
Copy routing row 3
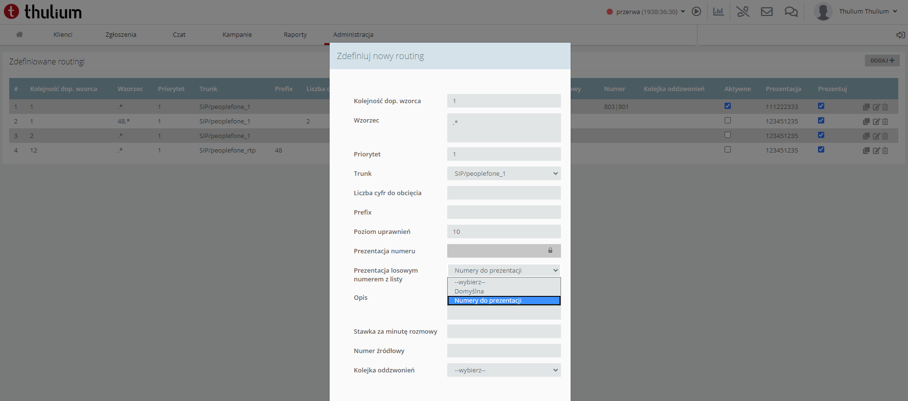pyautogui.click(x=866, y=136)
